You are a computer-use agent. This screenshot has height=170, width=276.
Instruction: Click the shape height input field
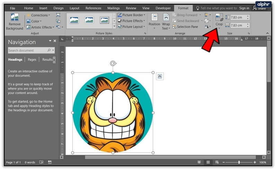point(238,17)
